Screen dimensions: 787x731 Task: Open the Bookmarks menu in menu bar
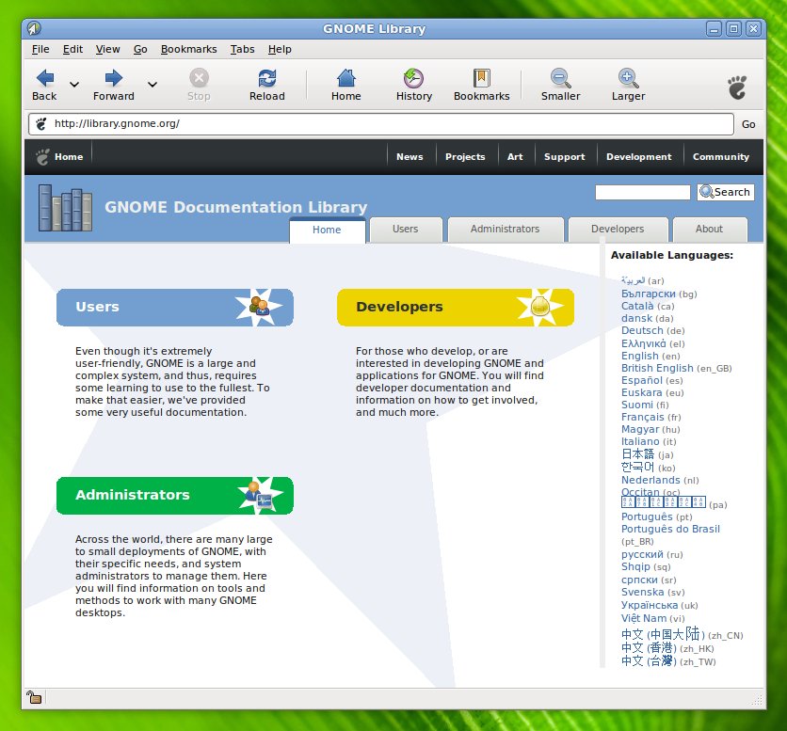pos(188,49)
